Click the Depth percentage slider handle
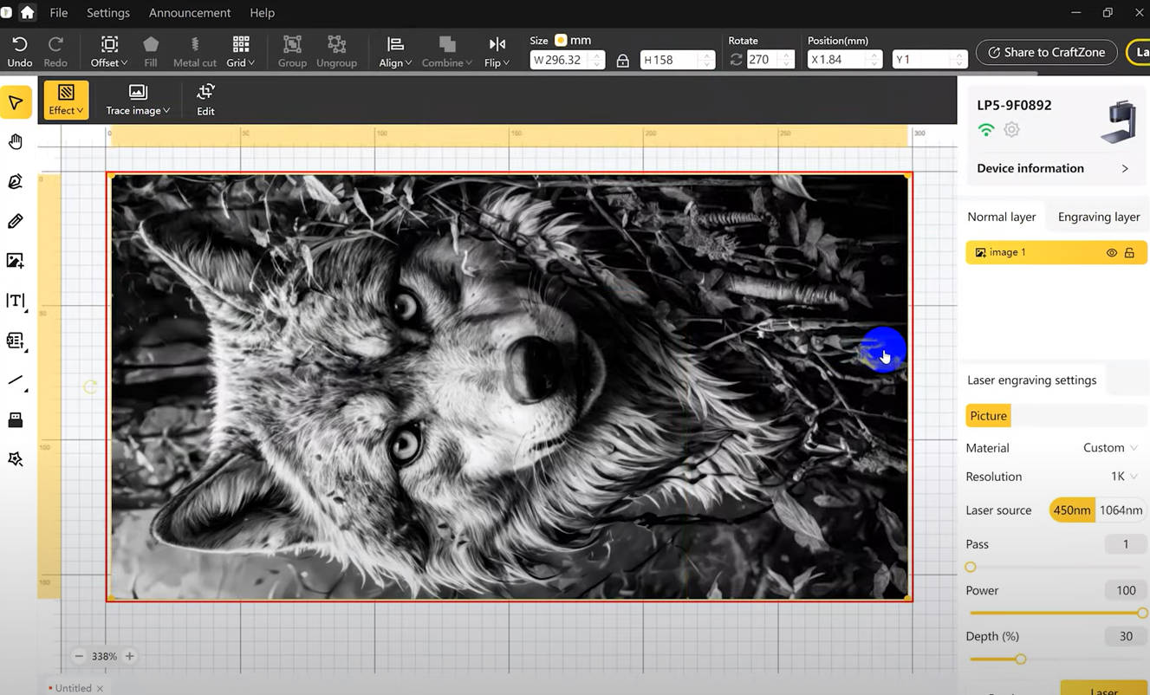 point(1021,659)
